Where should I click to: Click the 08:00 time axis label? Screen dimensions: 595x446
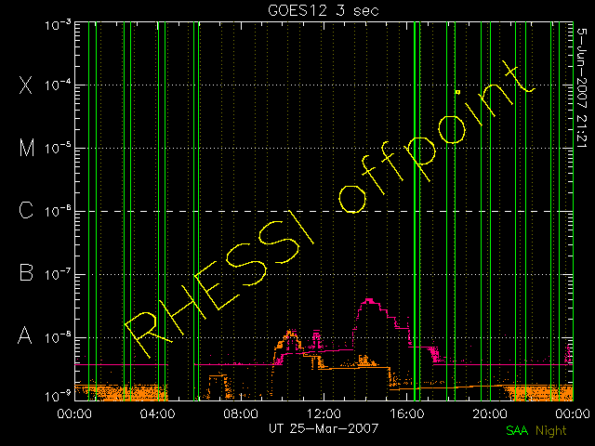[241, 413]
